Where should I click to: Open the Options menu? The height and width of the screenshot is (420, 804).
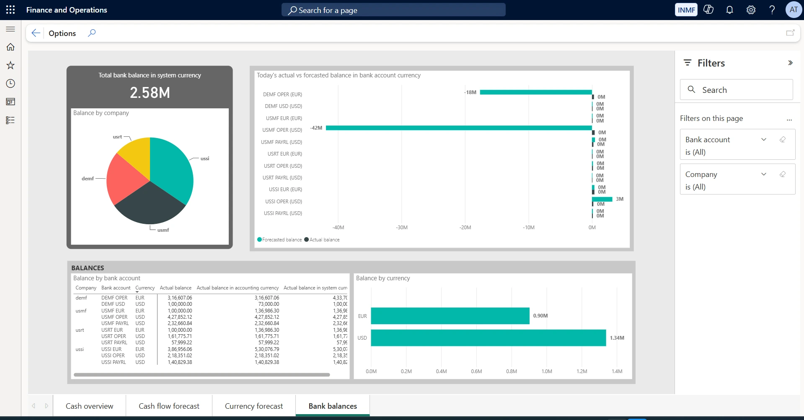click(x=62, y=33)
